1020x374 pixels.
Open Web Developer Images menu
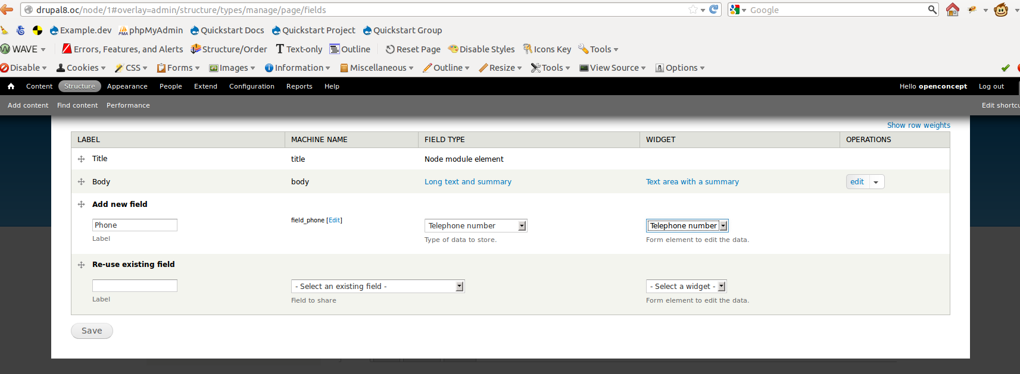point(232,68)
